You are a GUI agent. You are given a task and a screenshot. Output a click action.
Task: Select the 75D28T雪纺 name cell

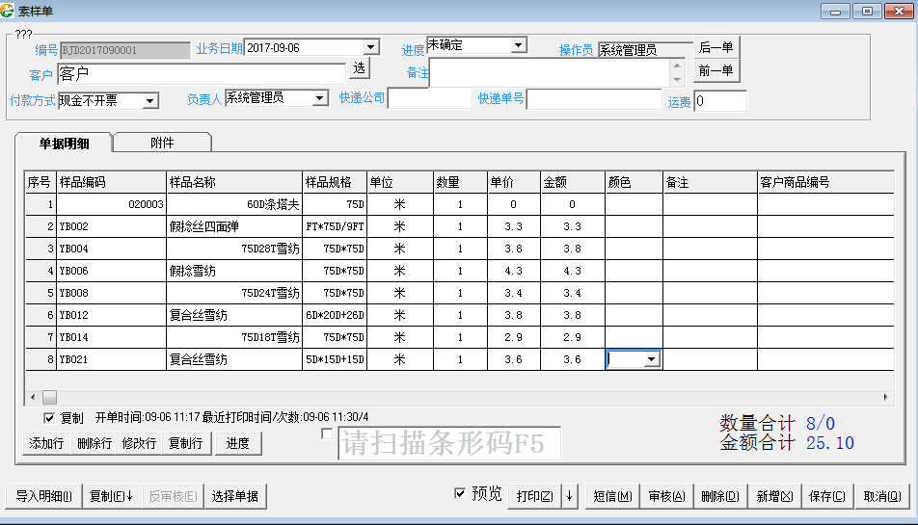(234, 249)
